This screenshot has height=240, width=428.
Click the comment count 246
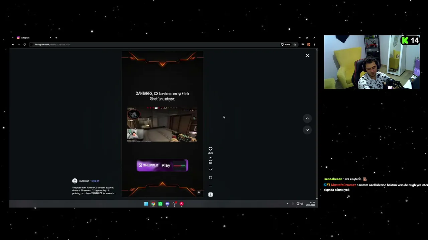tap(210, 163)
